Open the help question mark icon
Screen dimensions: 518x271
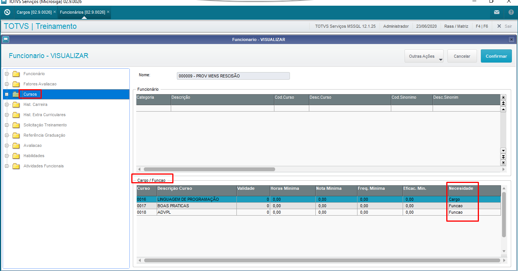coord(511,13)
